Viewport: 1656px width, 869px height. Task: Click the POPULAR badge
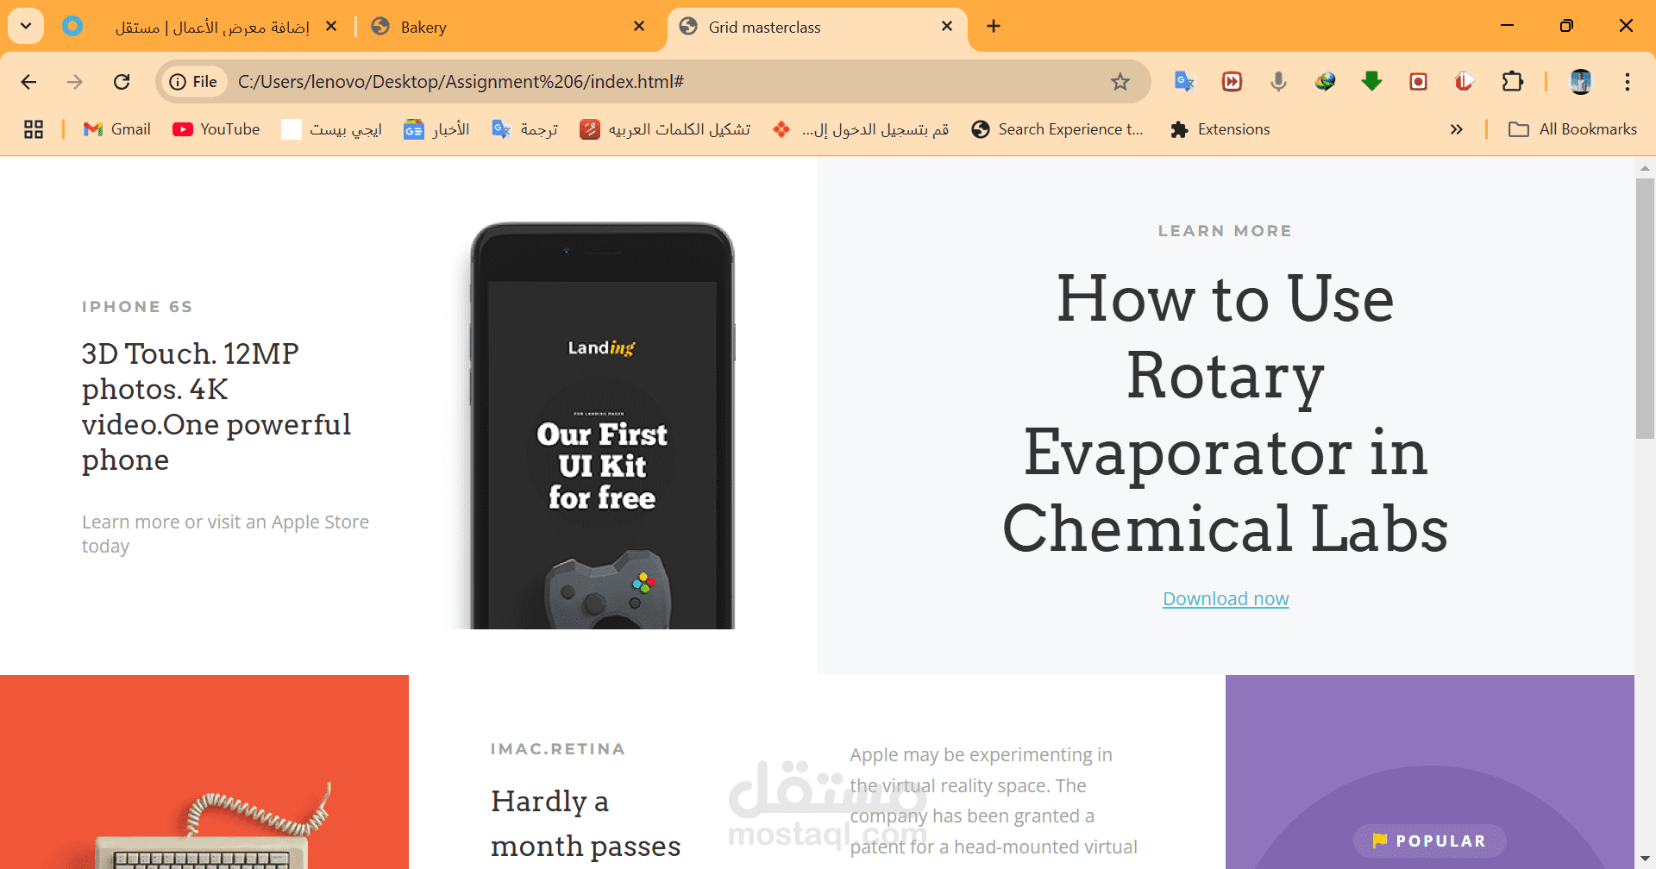1430,841
